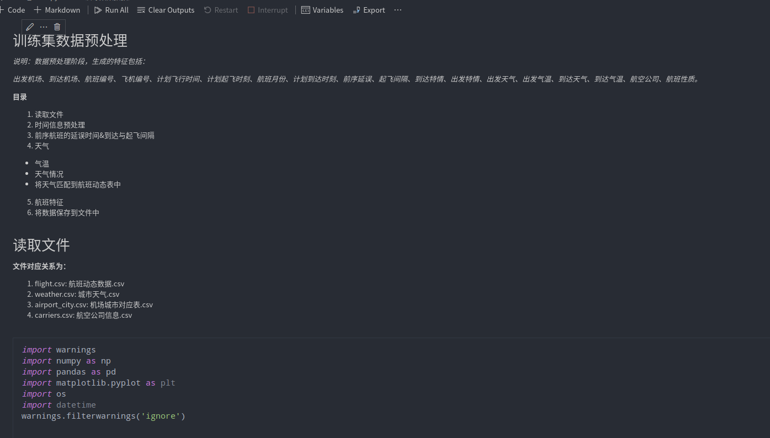Screen dimensions: 770x438
Task: Place cursor on 'import numpy as np' line
Action: (x=66, y=361)
